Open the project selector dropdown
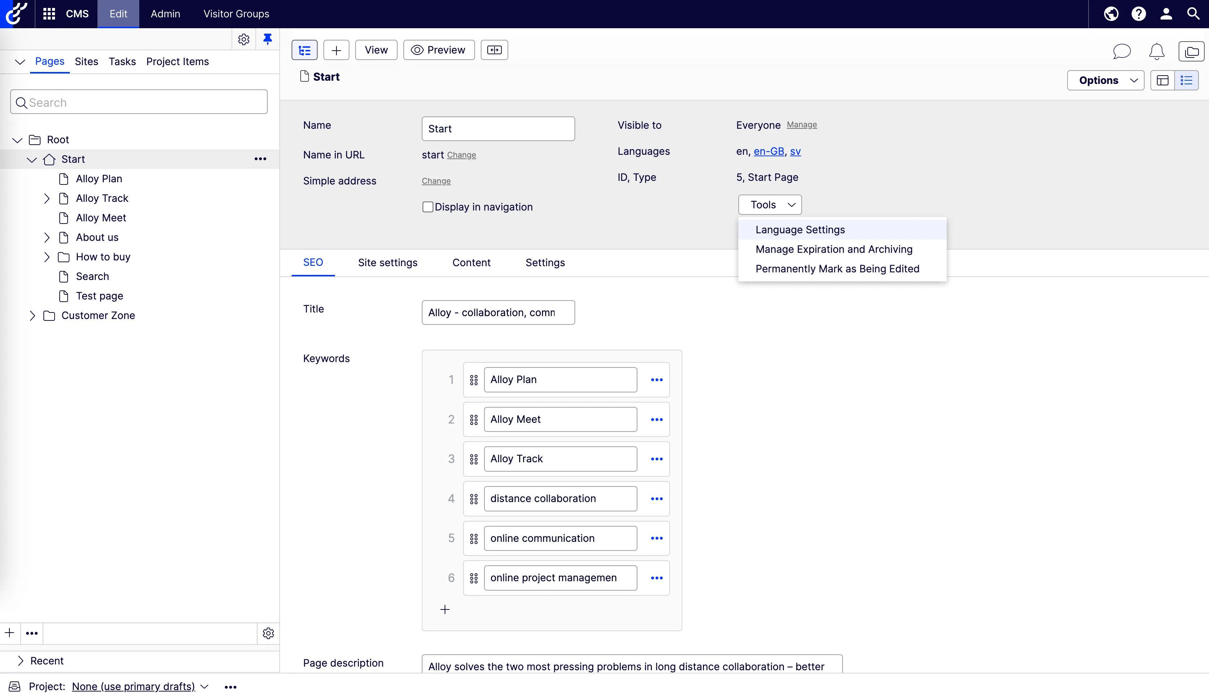Viewport: 1209px width, 693px height. 140,686
